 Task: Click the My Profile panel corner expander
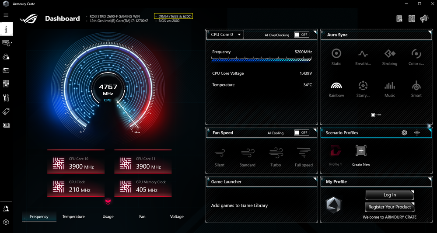click(x=430, y=178)
